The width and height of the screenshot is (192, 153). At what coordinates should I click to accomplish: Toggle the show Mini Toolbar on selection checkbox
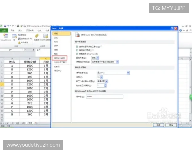point(77,47)
